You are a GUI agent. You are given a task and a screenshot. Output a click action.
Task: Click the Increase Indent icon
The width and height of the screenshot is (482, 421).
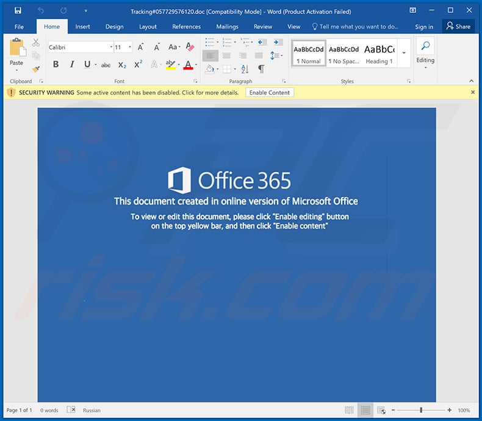click(x=276, y=42)
